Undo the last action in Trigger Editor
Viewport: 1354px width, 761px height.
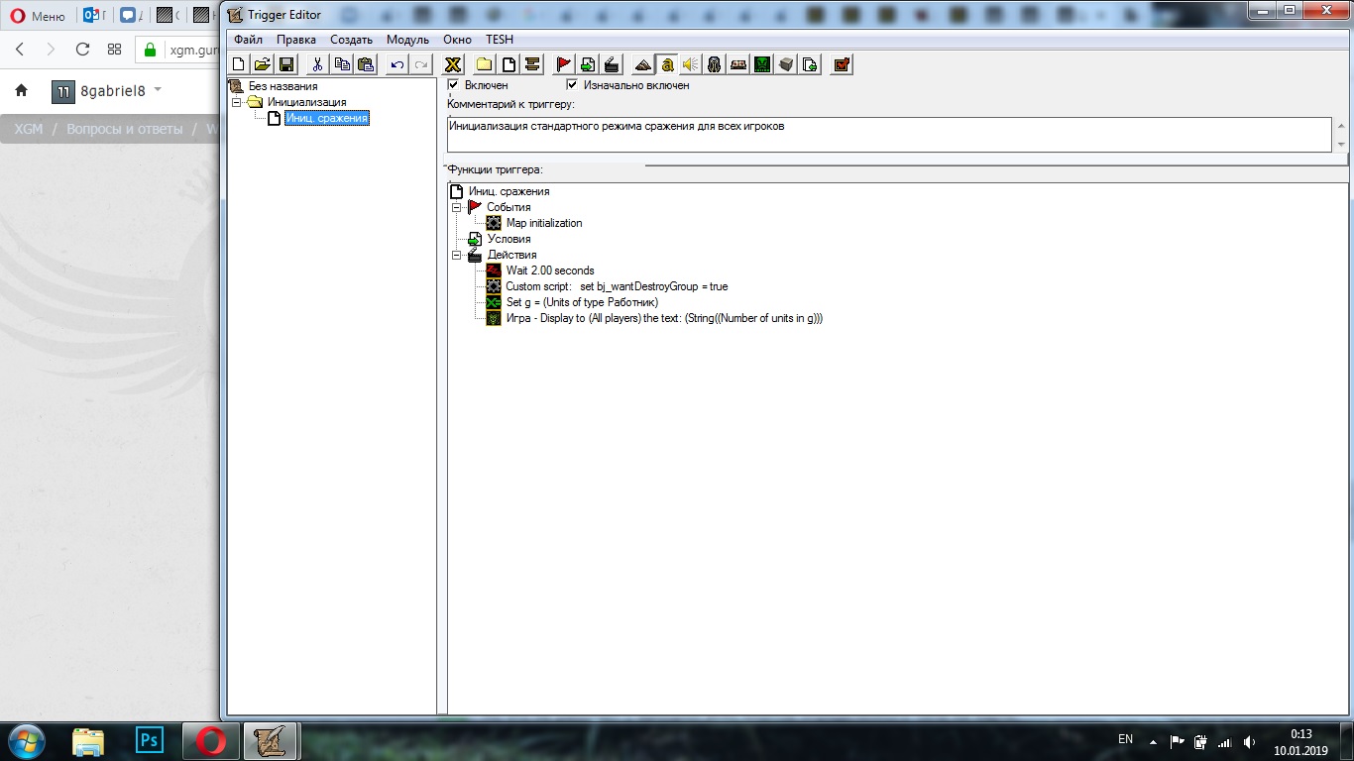pyautogui.click(x=397, y=64)
